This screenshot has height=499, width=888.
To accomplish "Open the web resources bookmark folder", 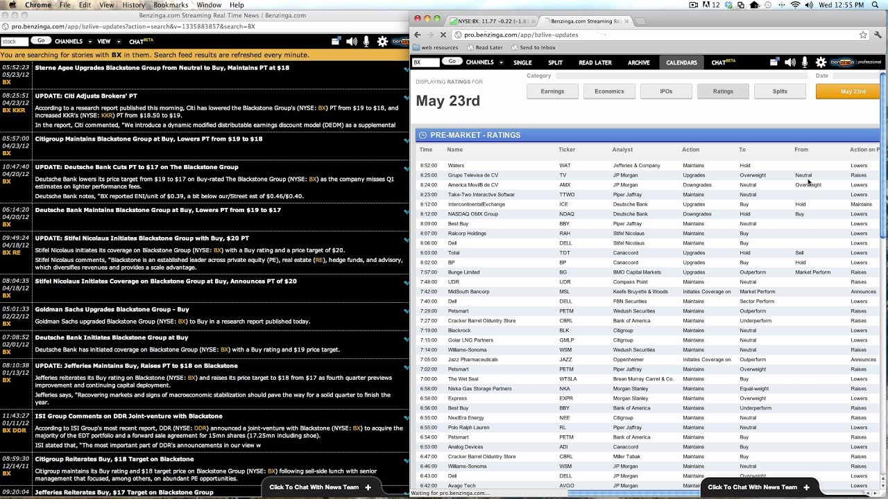I will click(x=435, y=48).
